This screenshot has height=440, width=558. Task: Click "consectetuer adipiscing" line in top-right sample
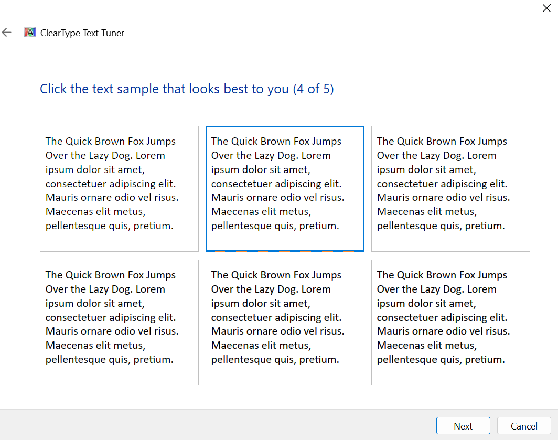pyautogui.click(x=442, y=184)
